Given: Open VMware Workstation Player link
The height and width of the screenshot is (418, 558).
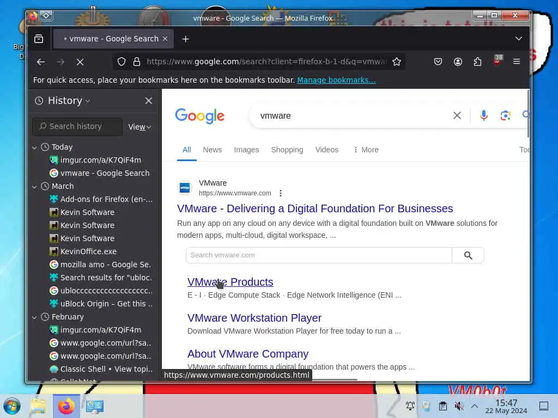Looking at the screenshot, I should pos(254,318).
